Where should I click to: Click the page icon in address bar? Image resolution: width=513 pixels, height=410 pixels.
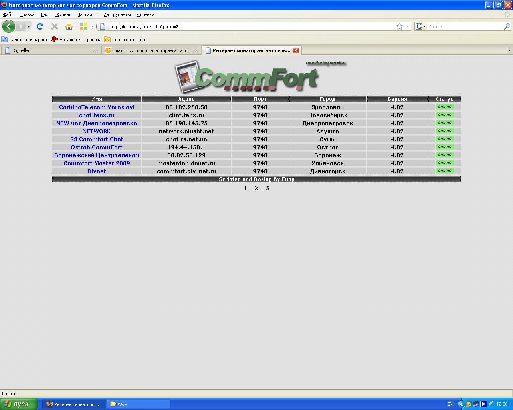click(103, 27)
